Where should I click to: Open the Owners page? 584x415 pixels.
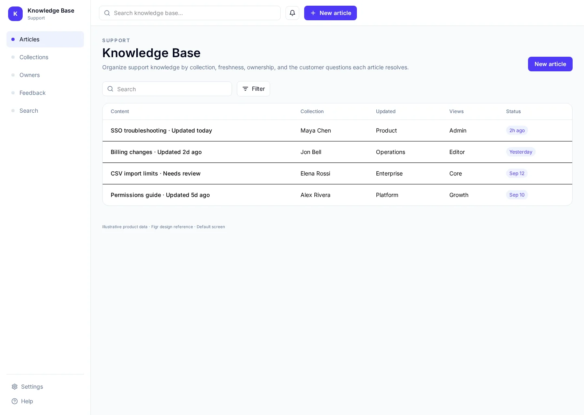45,75
